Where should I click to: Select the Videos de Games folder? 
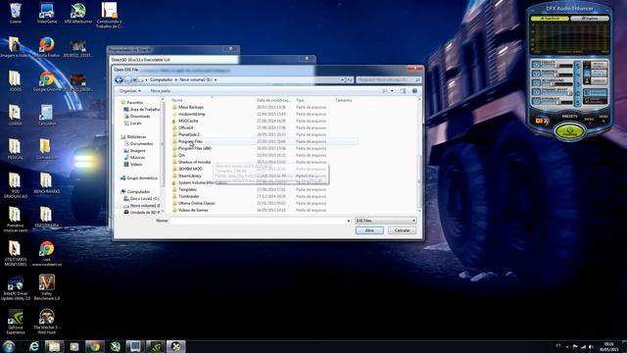pos(190,210)
